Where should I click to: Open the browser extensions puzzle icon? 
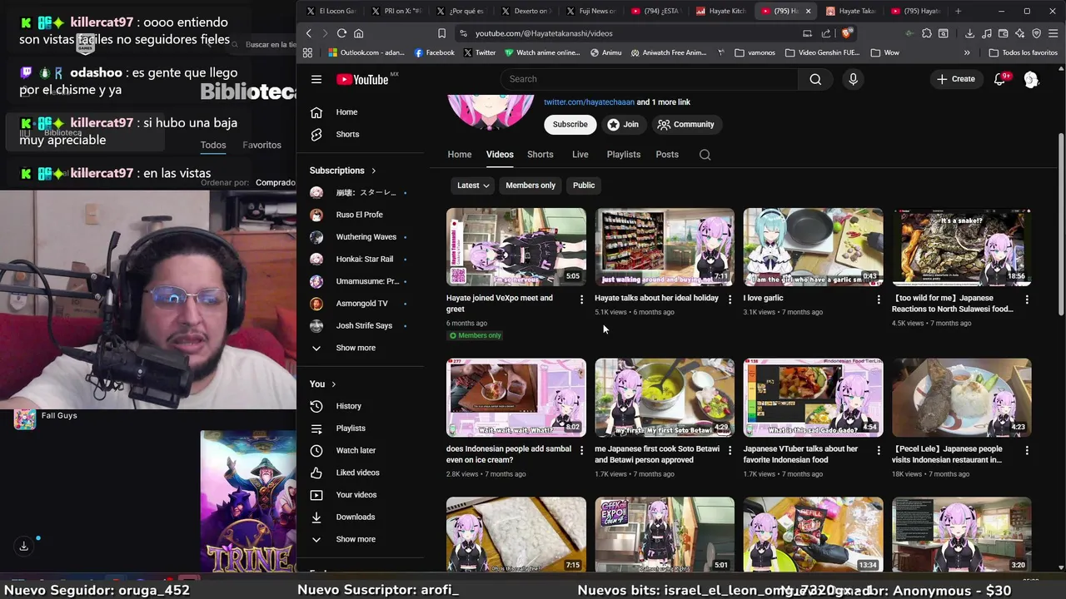(926, 33)
